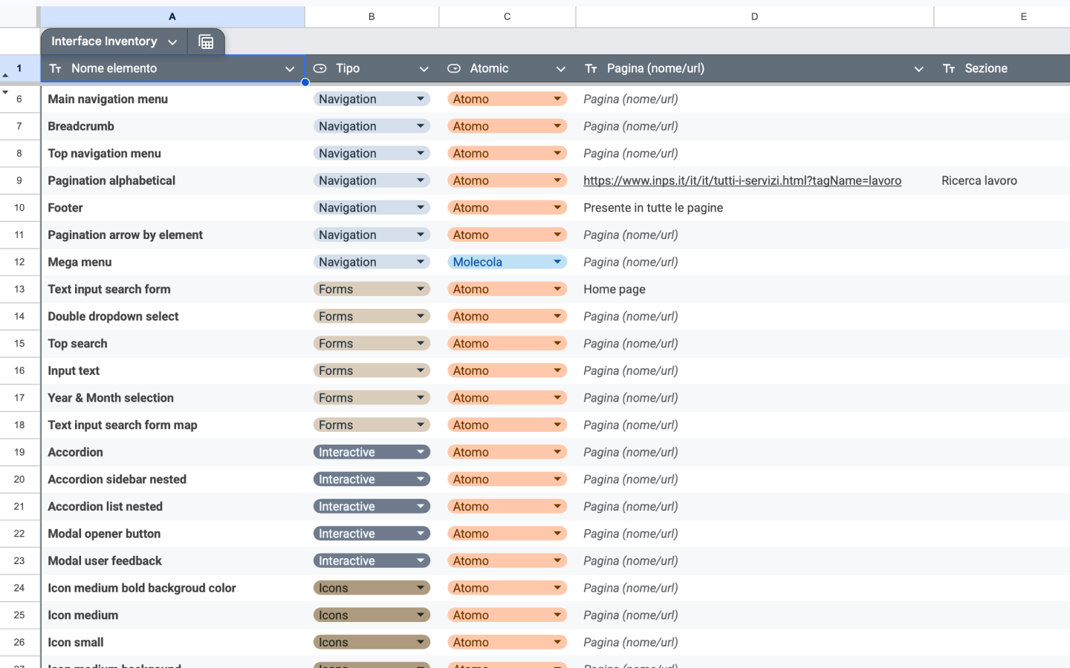Click text type icon in Nome elemento header

pyautogui.click(x=55, y=68)
